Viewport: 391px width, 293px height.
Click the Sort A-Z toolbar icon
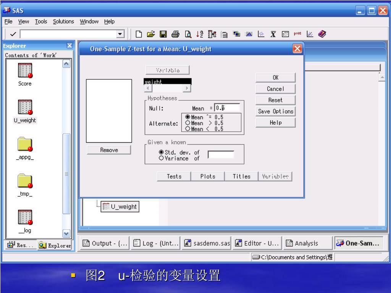(x=199, y=34)
